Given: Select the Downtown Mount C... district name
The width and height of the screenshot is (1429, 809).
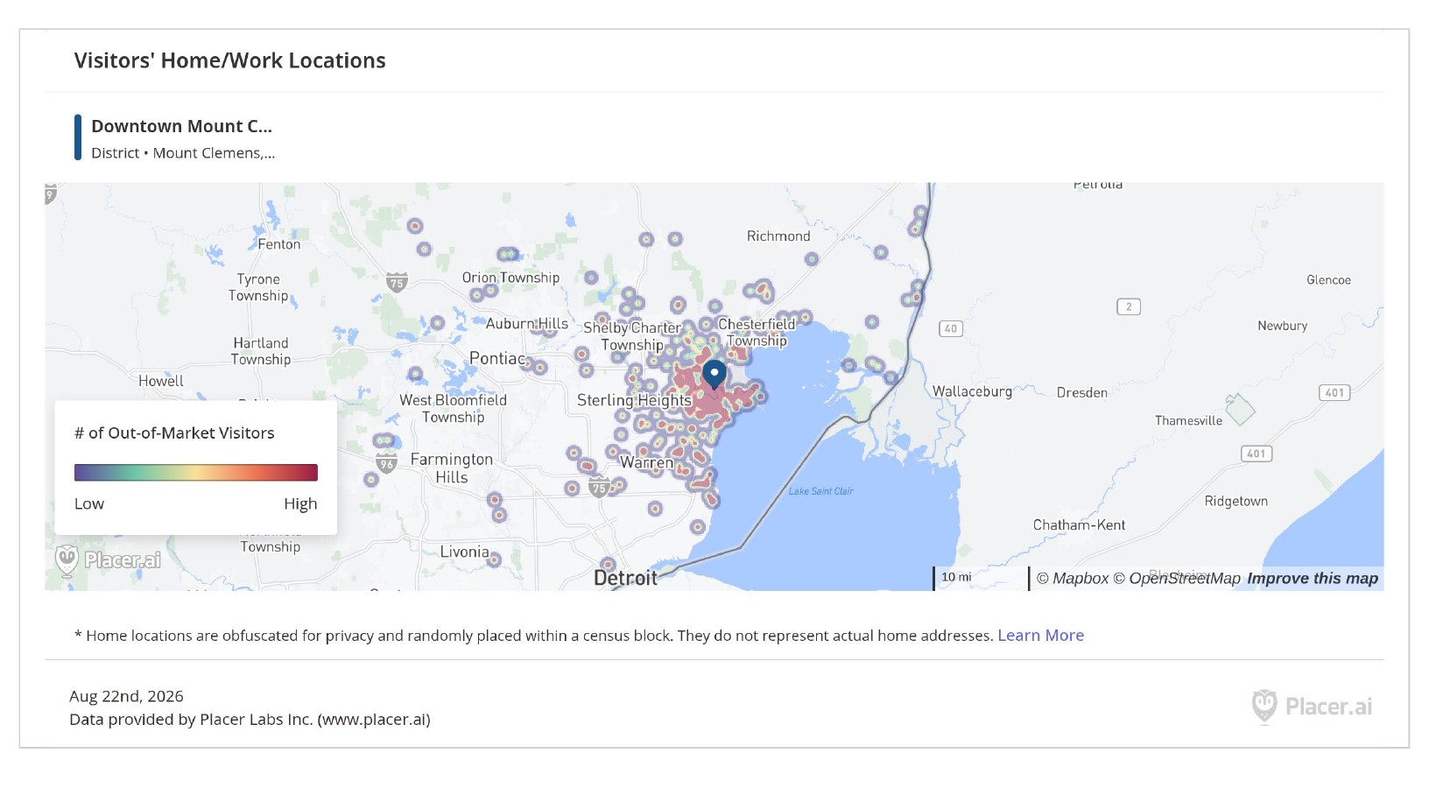Looking at the screenshot, I should (x=182, y=126).
